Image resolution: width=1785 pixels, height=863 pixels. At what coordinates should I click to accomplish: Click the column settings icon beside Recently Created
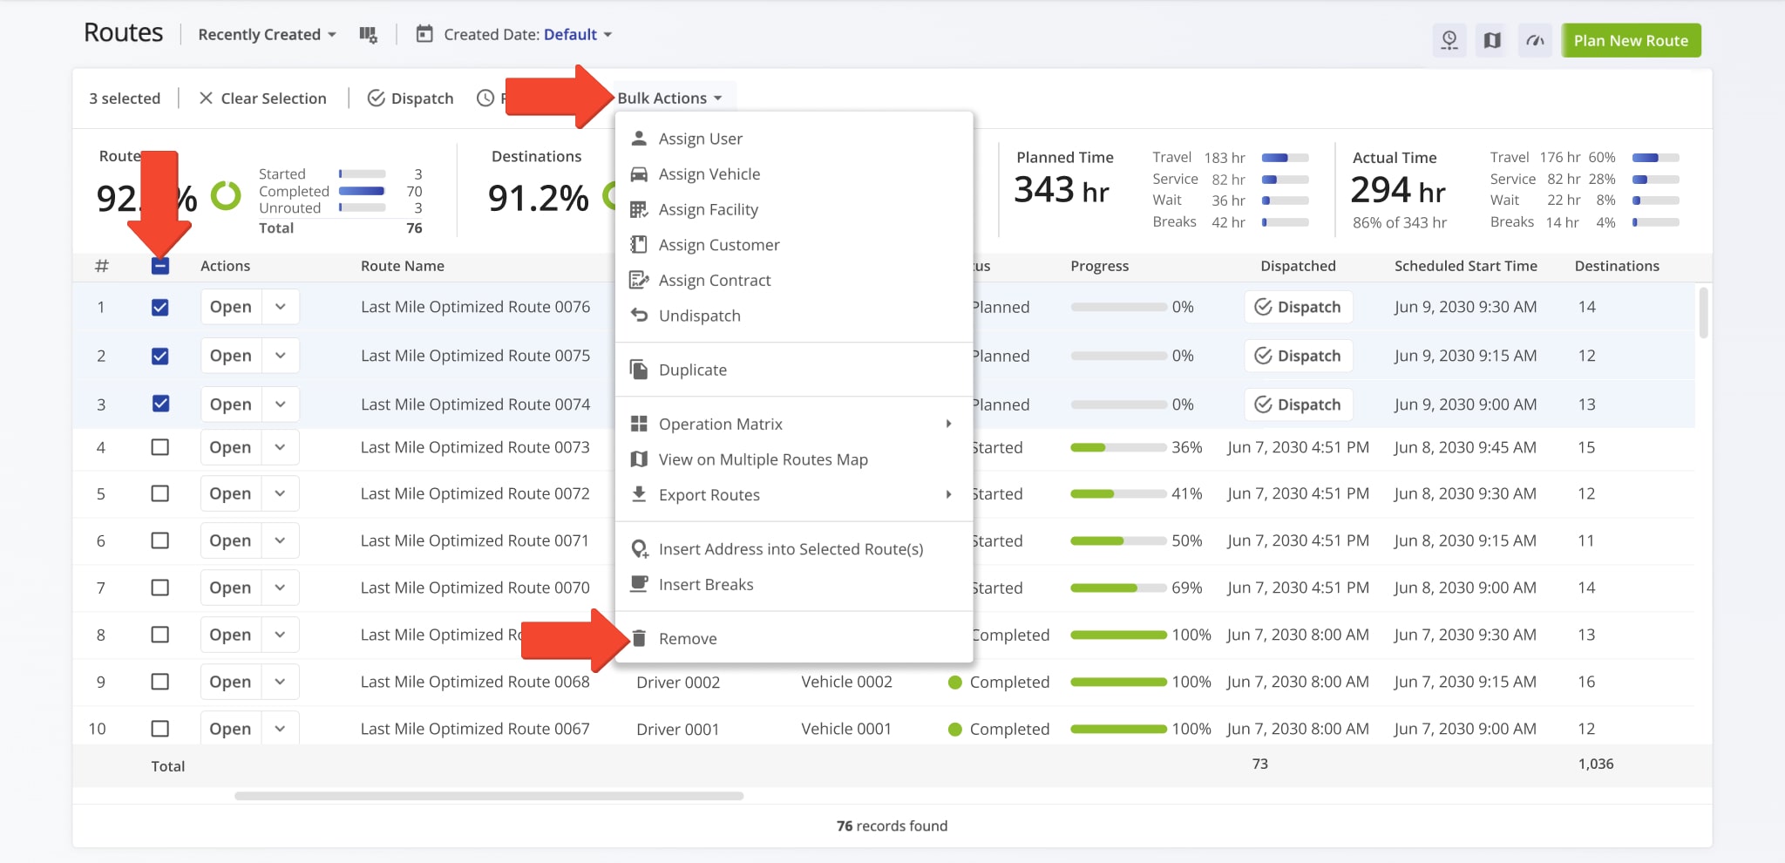(368, 35)
